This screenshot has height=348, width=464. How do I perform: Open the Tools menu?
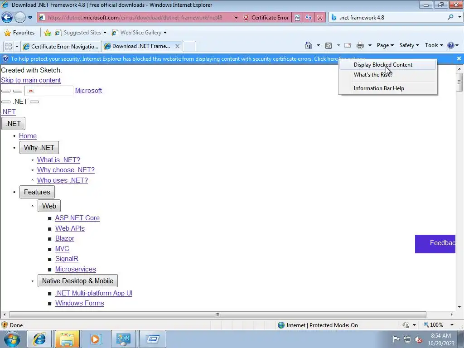point(434,45)
